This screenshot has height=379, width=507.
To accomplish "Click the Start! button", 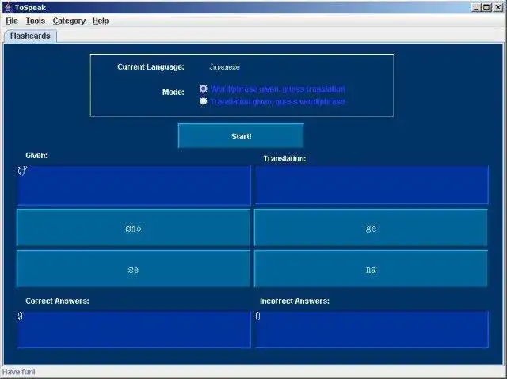I will coord(241,136).
